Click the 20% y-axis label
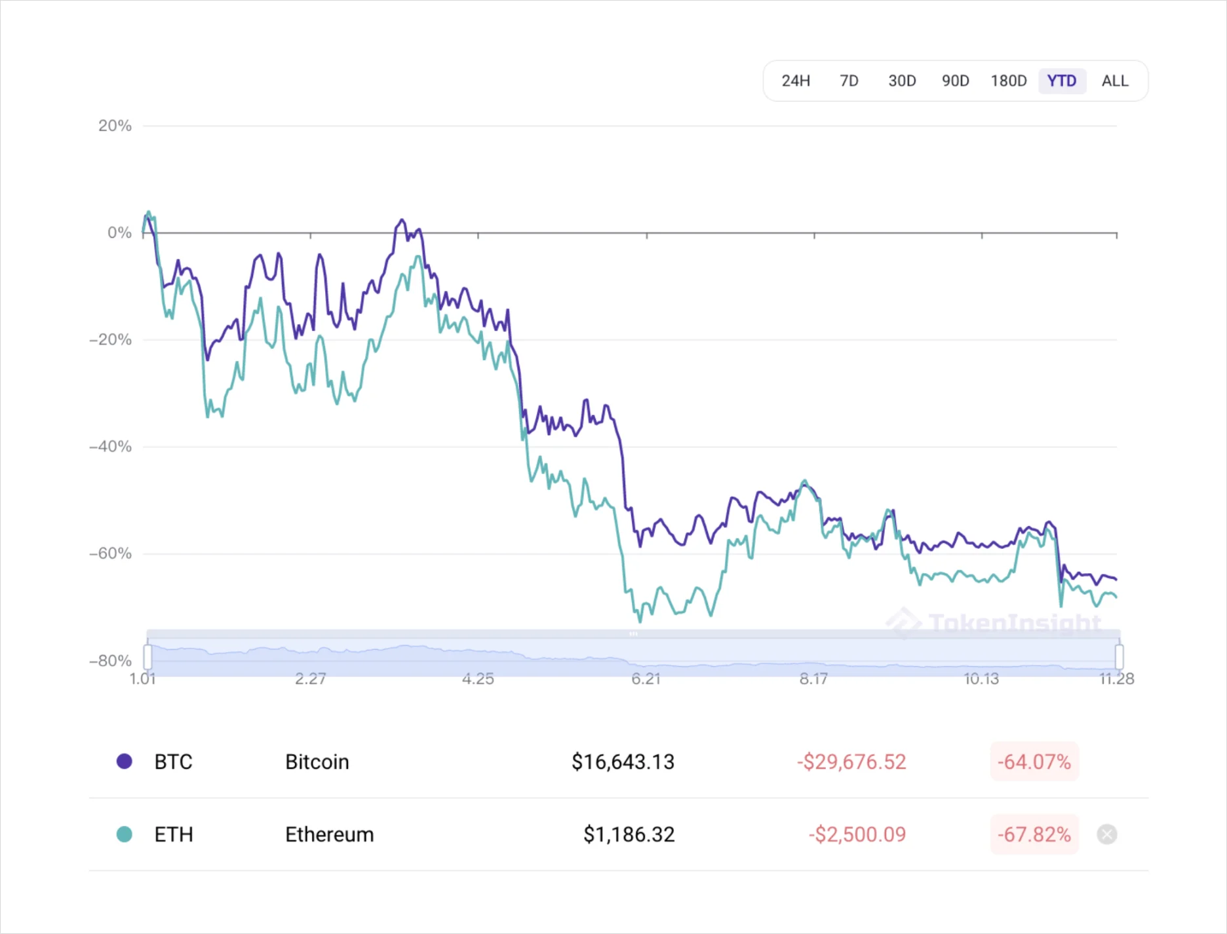 coord(115,126)
